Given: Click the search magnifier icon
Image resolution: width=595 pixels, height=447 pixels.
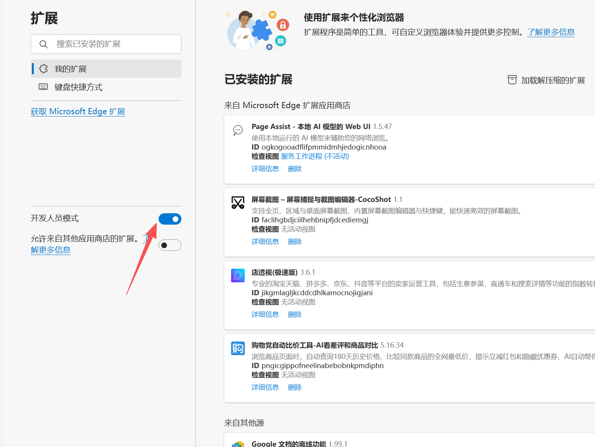Looking at the screenshot, I should [x=44, y=44].
